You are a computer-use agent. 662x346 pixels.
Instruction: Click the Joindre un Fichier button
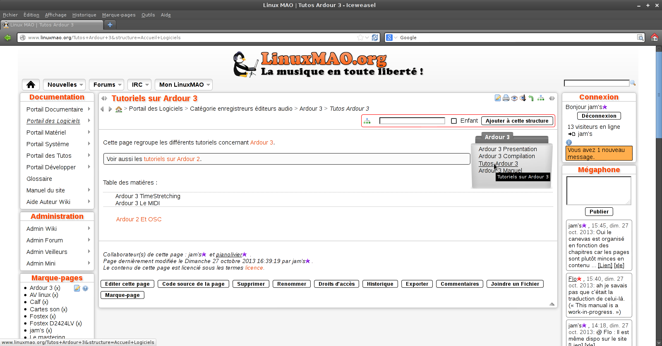(x=515, y=284)
